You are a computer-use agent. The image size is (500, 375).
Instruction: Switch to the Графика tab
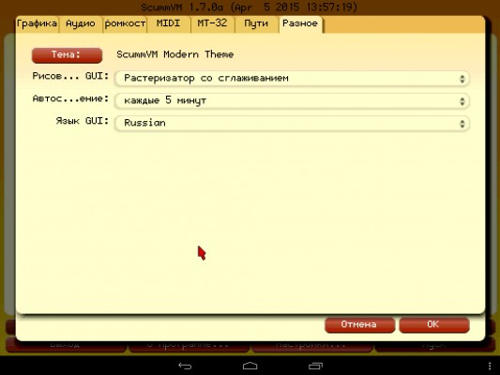(x=37, y=24)
